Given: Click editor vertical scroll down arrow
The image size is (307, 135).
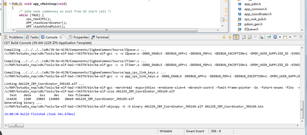Looking at the screenshot, I should (x=222, y=26).
